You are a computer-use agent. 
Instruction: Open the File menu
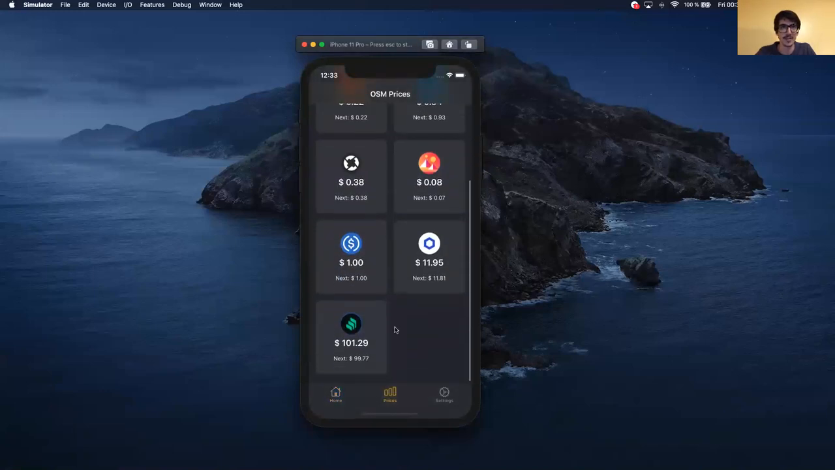tap(65, 5)
